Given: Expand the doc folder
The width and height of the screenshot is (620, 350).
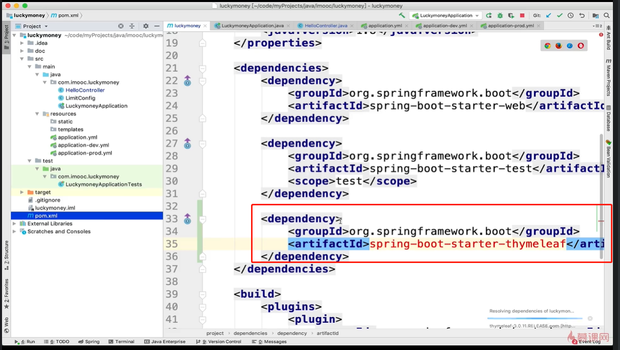Looking at the screenshot, I should click(22, 51).
